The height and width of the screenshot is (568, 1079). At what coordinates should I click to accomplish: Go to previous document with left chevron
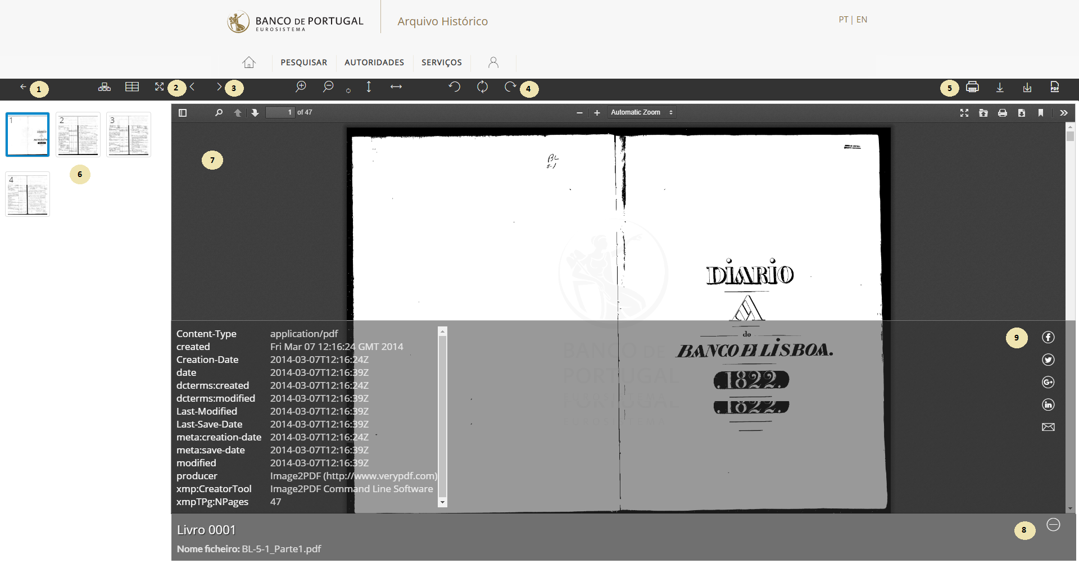(192, 87)
